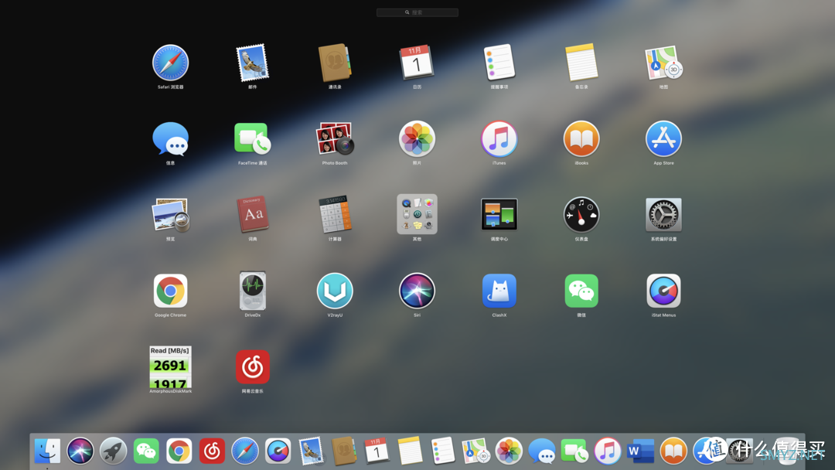Open Siri from the Launchpad grid
Image resolution: width=835 pixels, height=470 pixels.
(x=417, y=291)
